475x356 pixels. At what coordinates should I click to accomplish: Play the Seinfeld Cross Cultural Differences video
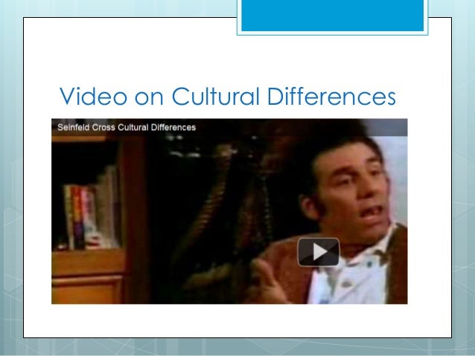(x=319, y=252)
